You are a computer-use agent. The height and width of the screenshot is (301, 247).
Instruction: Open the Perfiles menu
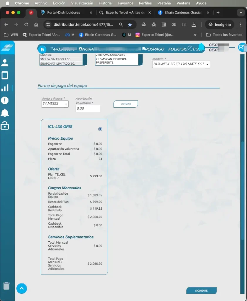pos(145,3)
